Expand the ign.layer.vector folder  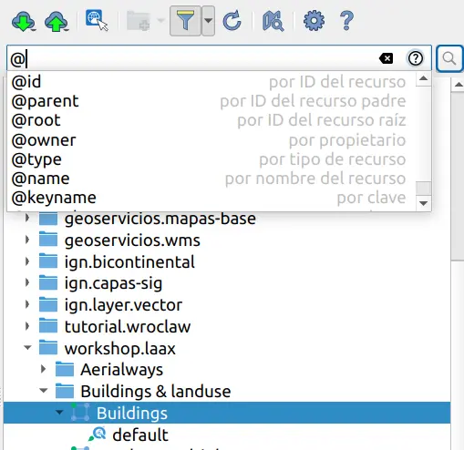(x=27, y=304)
